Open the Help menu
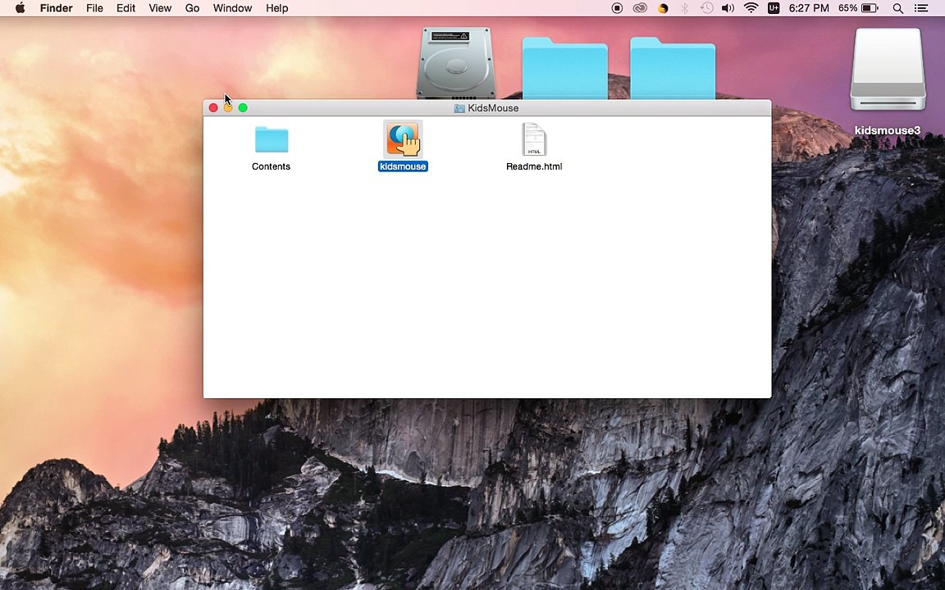The image size is (945, 590). point(277,8)
